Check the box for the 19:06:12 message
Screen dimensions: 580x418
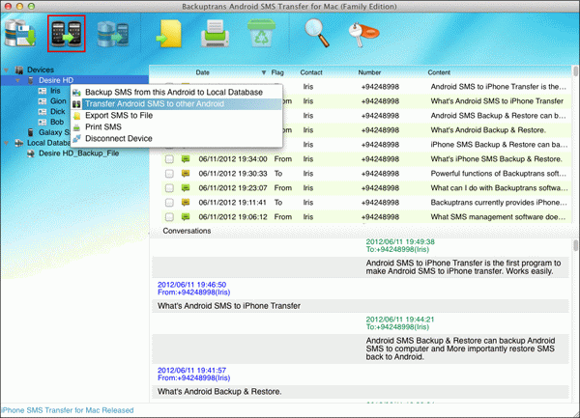click(169, 217)
